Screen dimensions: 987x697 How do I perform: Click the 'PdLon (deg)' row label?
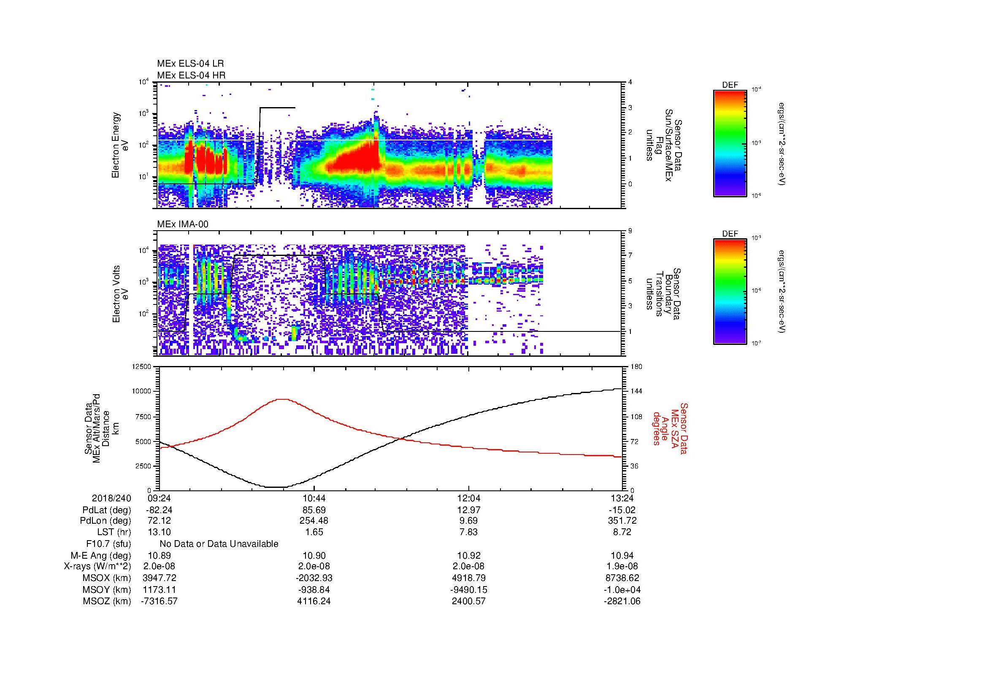(x=105, y=521)
